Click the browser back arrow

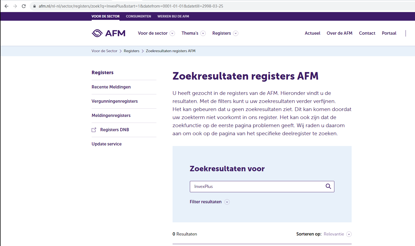[x=6, y=6]
